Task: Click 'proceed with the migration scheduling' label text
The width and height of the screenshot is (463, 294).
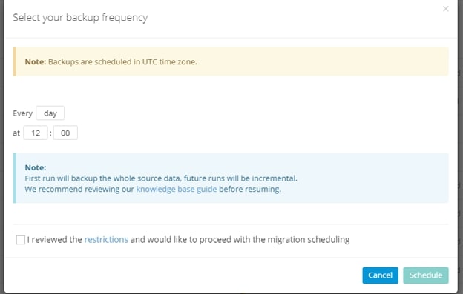Action: [x=275, y=239]
